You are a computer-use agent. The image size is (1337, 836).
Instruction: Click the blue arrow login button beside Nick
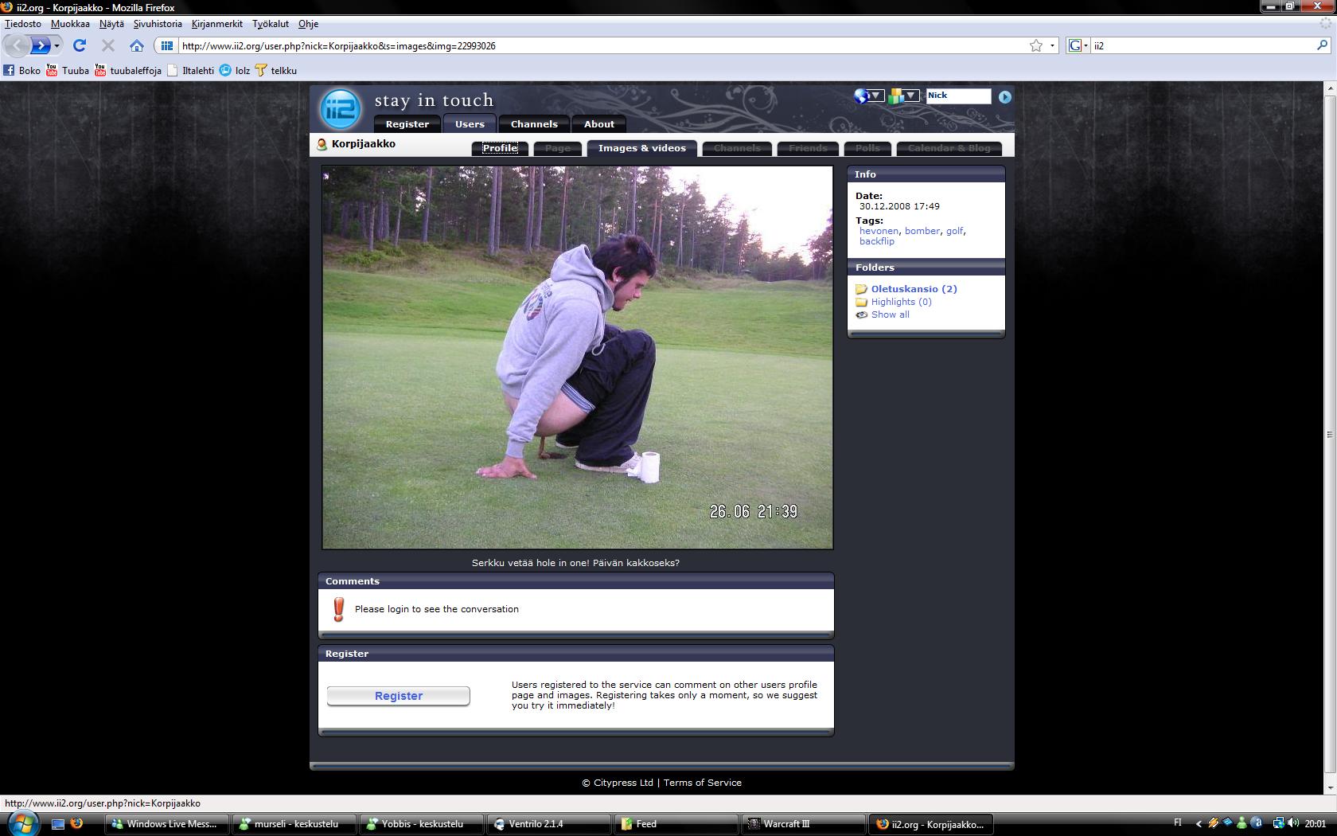click(1004, 96)
